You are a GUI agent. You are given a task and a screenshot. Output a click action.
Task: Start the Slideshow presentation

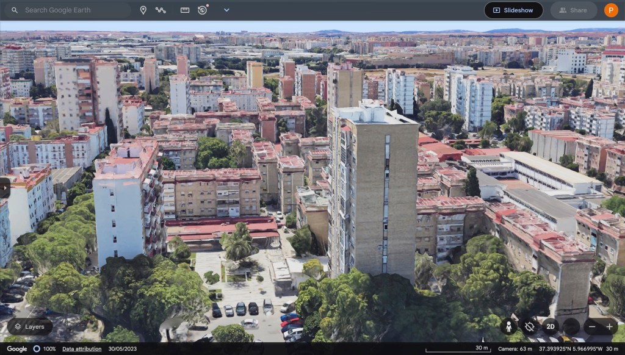[513, 10]
